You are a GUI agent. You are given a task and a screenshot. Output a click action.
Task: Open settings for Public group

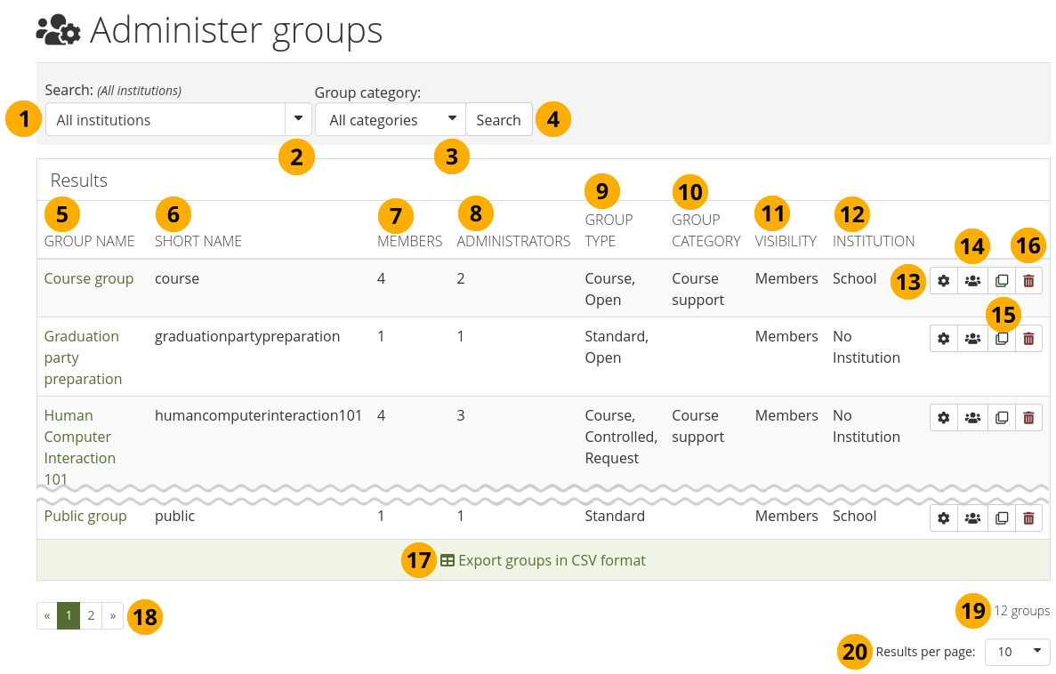coord(943,518)
